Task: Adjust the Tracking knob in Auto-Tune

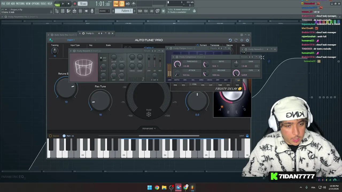Action: [55, 51]
